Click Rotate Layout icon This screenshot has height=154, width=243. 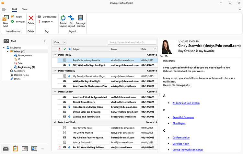pyautogui.click(x=63, y=18)
